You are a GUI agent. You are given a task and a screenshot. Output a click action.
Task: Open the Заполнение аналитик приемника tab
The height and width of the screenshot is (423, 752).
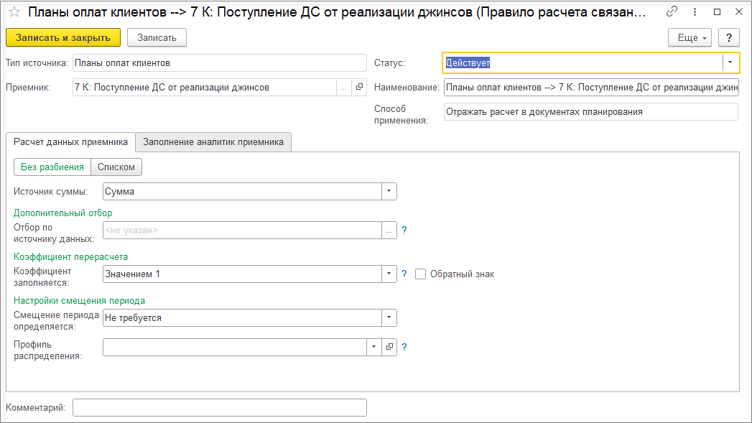[x=213, y=142]
